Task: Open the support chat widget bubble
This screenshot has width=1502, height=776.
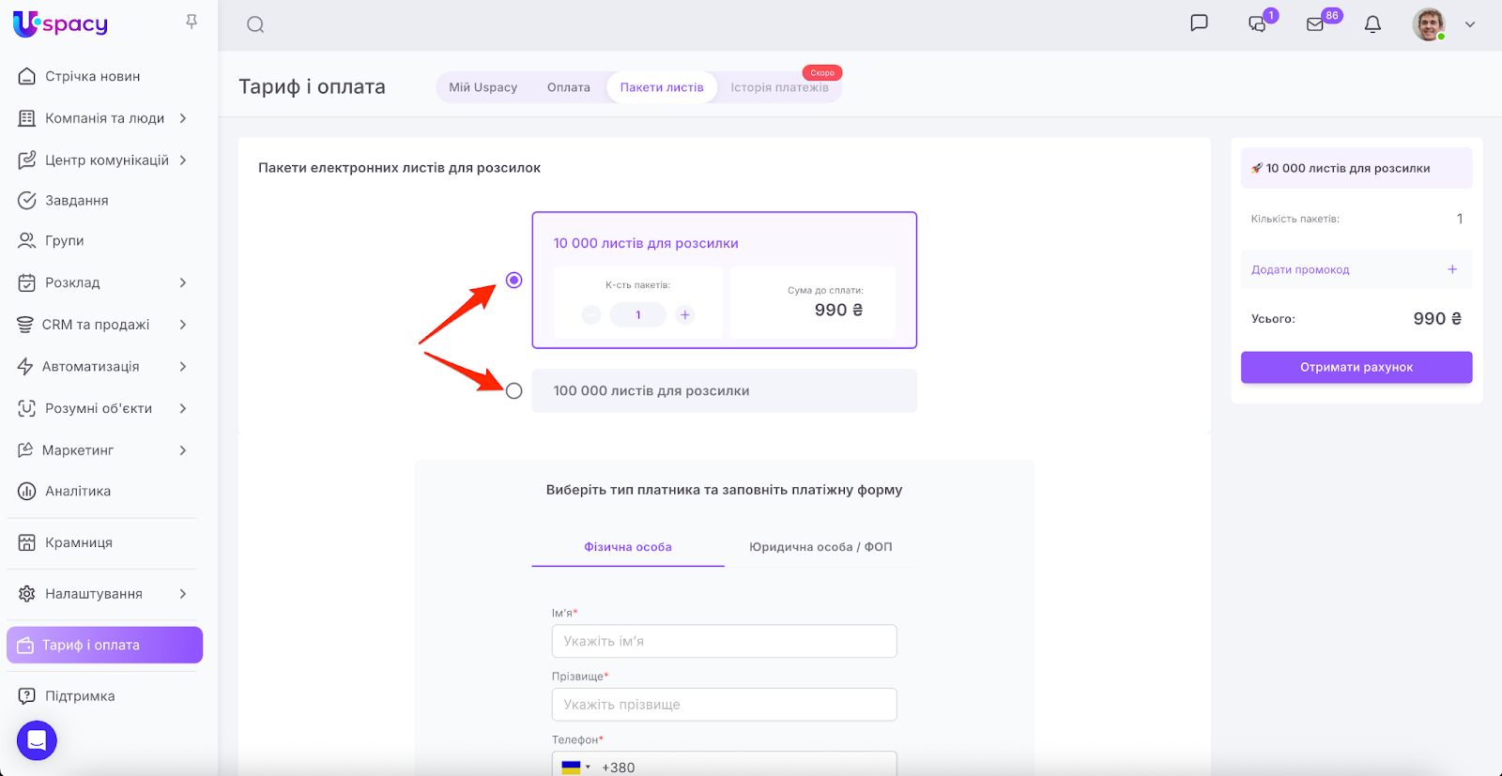Action: [x=37, y=740]
